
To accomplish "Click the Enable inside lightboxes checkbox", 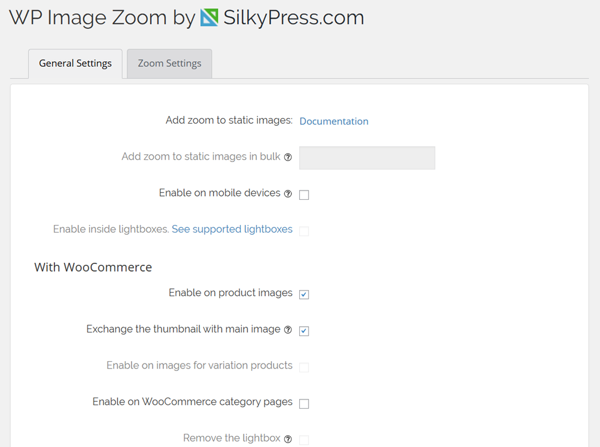I will 304,231.
